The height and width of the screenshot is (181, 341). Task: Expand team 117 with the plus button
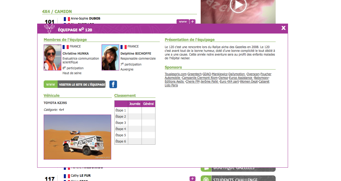(192, 179)
